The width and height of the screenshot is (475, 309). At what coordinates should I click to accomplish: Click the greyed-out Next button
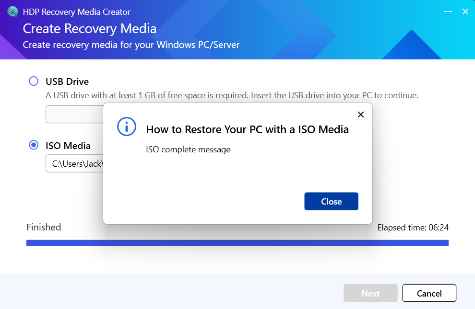pos(370,293)
